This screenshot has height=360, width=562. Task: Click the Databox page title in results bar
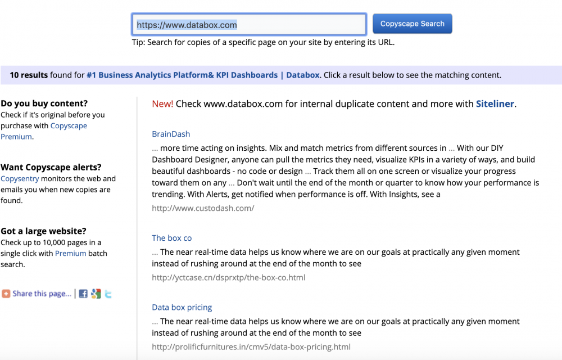pyautogui.click(x=203, y=75)
